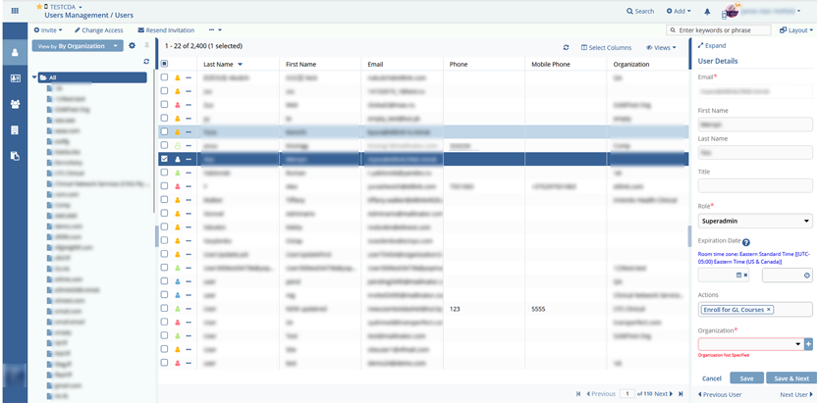Click the tree settings gear icon
The width and height of the screenshot is (819, 403).
133,46
